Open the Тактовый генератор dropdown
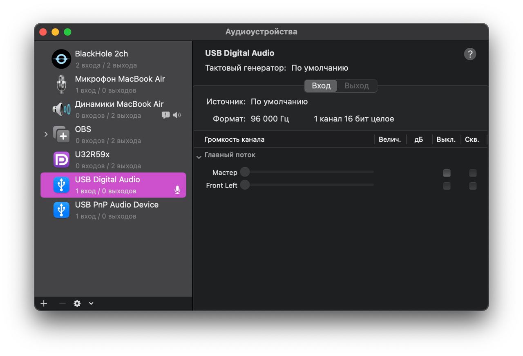The image size is (523, 356). pos(320,68)
